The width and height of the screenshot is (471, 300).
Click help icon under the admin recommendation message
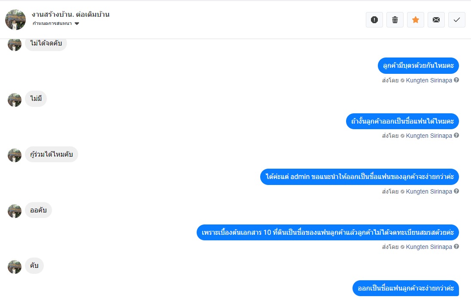click(456, 191)
